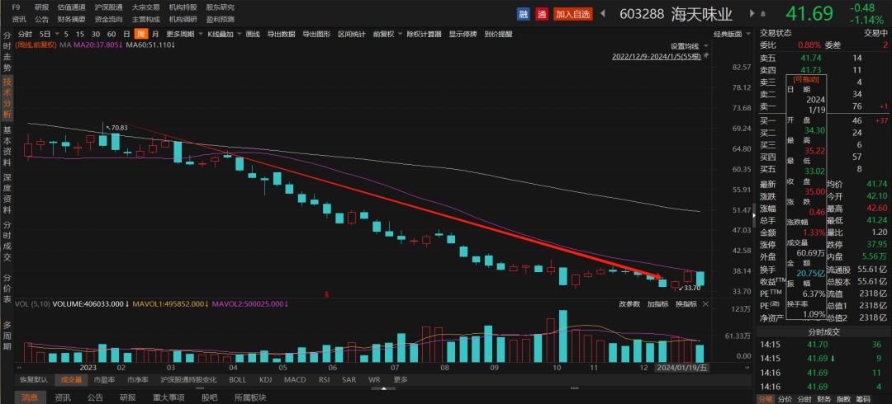892x404 pixels.
Task: Select the 日 daily period
Action: pos(126,34)
